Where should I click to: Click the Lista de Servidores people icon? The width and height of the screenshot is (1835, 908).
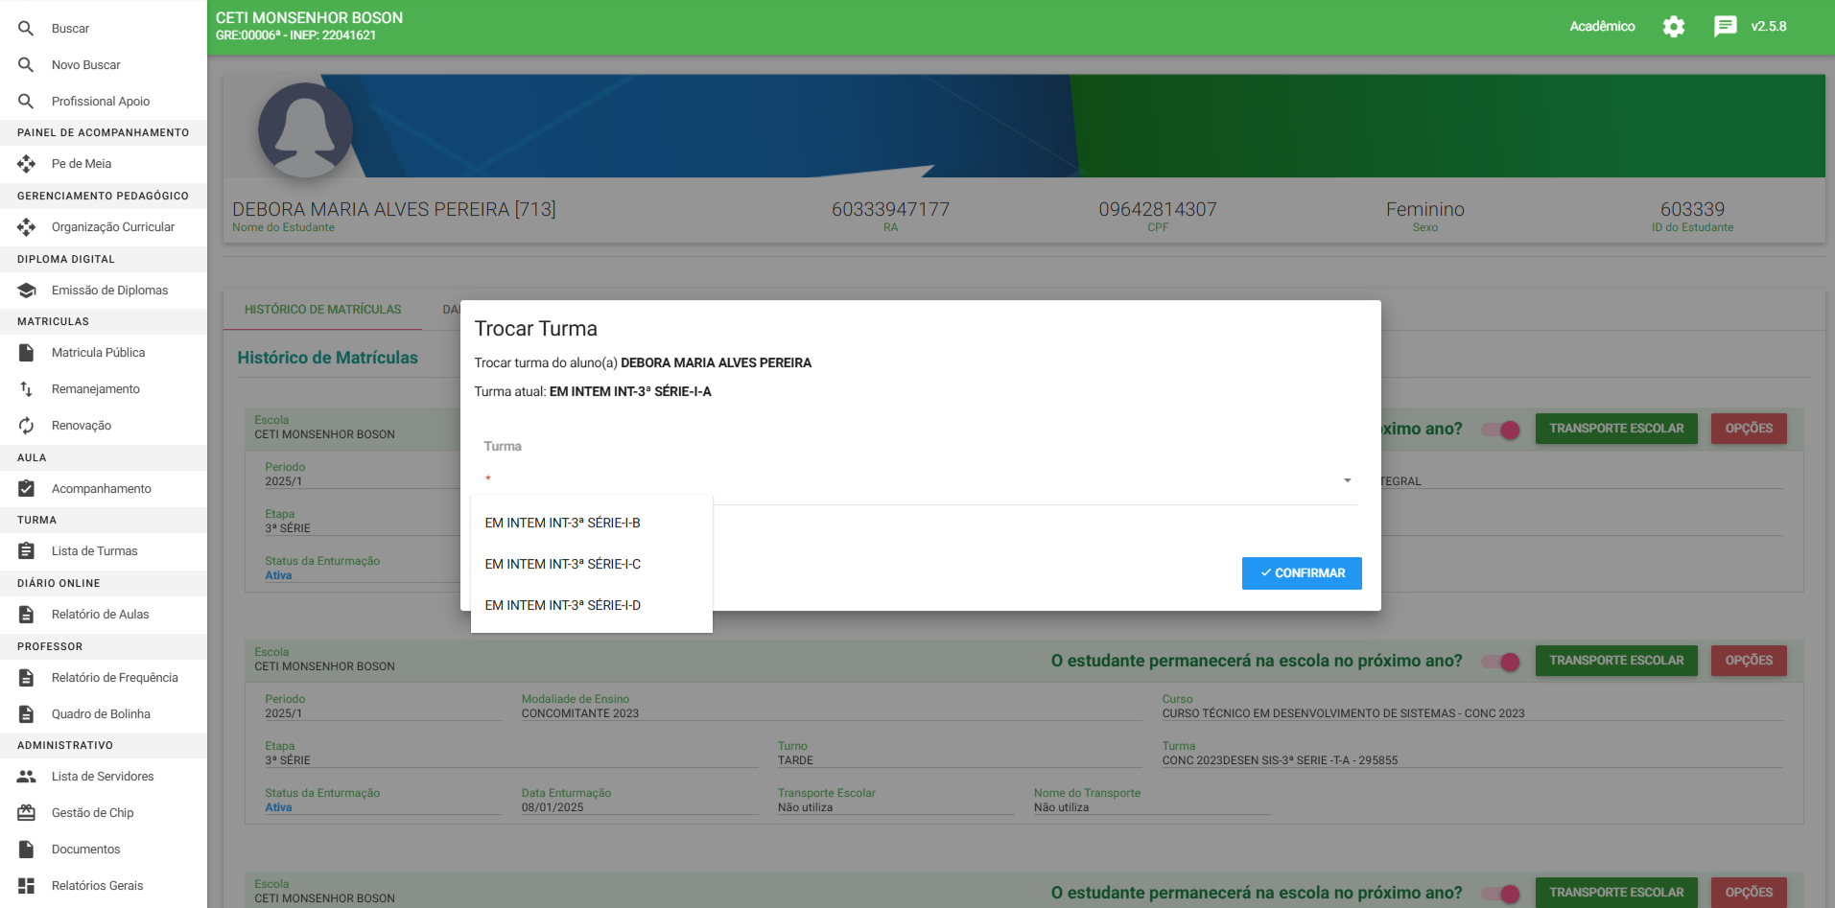pyautogui.click(x=26, y=777)
